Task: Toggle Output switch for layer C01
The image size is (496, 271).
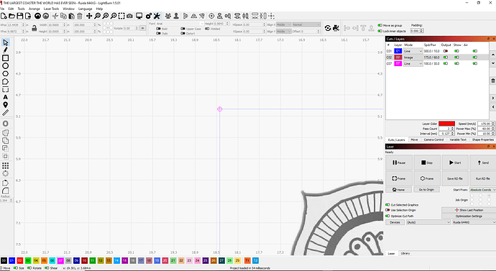Action: tap(446, 51)
